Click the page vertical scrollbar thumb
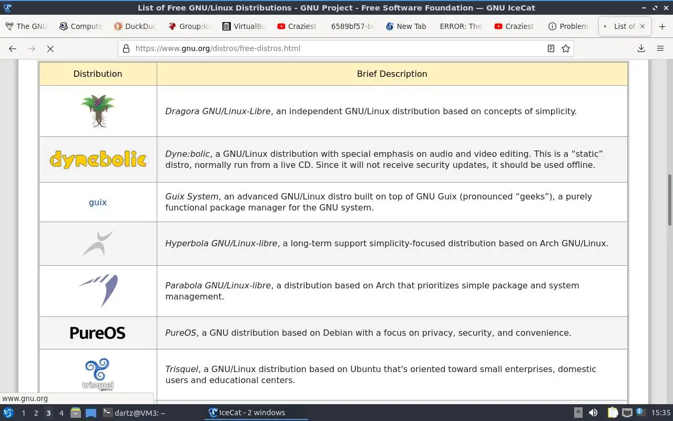This screenshot has width=673, height=421. click(x=669, y=200)
